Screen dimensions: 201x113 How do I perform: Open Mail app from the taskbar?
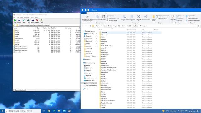64,111
